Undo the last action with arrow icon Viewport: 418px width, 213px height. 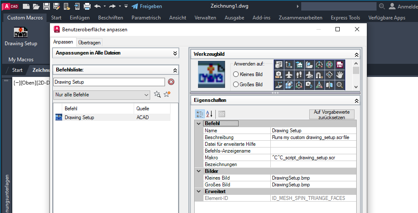pyautogui.click(x=97, y=6)
